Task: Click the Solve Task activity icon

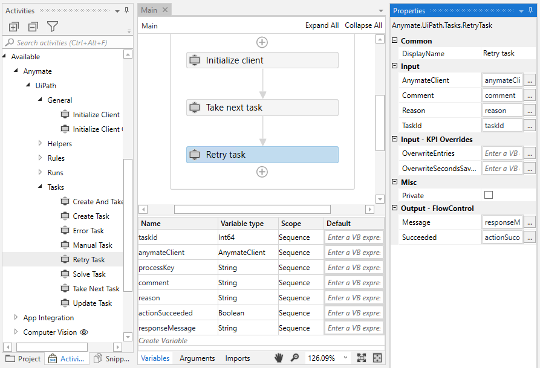Action: point(65,274)
